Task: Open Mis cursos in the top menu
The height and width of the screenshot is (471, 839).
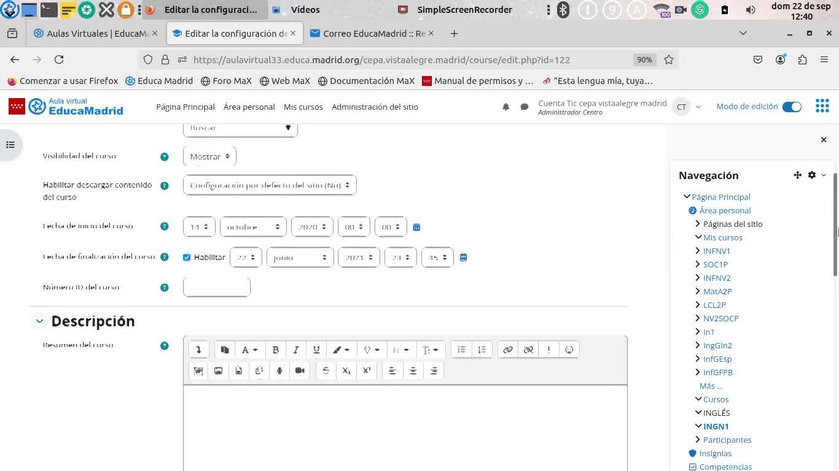Action: [303, 107]
